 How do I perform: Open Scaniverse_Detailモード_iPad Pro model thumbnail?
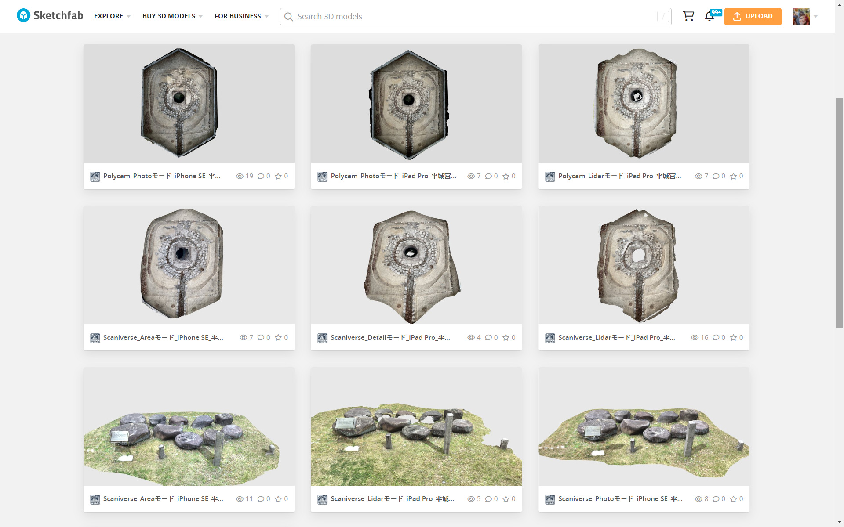click(416, 265)
